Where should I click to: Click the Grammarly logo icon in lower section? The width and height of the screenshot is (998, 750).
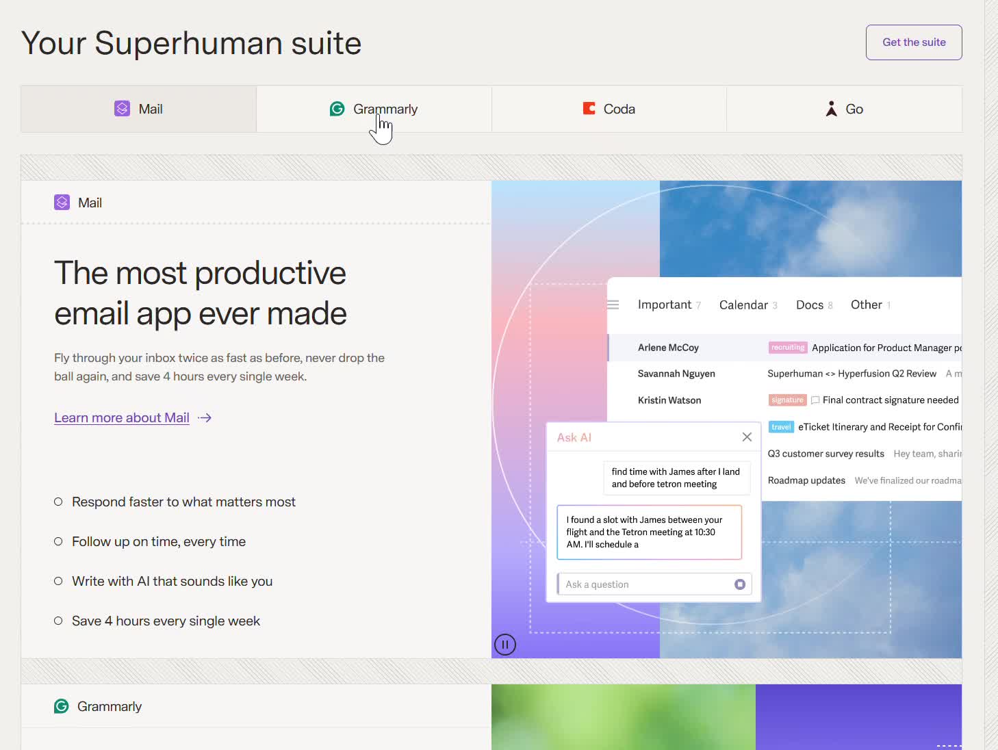point(62,706)
